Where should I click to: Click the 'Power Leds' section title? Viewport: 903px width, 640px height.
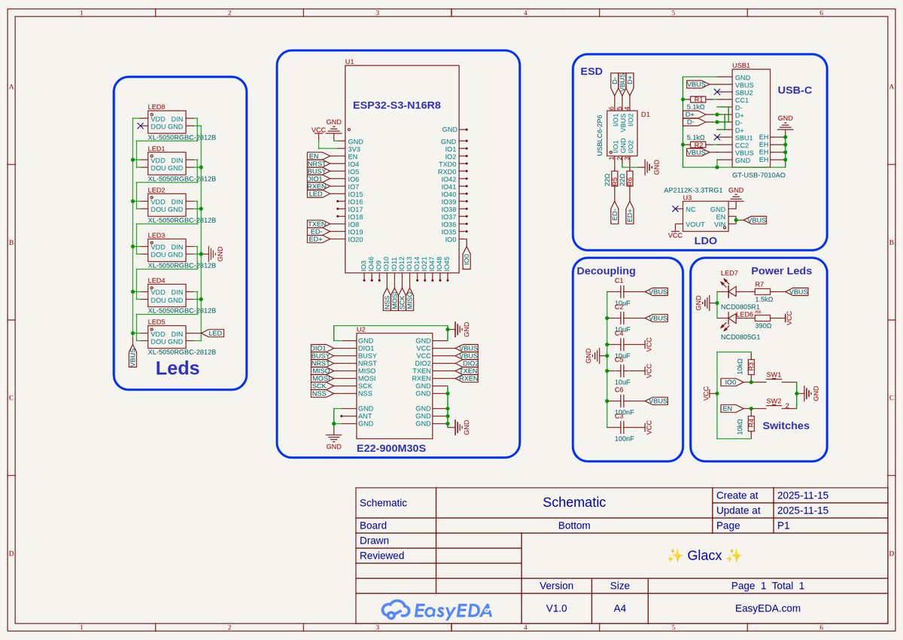[x=781, y=271]
